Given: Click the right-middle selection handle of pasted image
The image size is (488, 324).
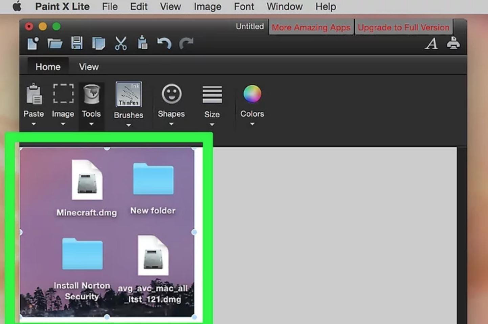Looking at the screenshot, I should pos(194,232).
